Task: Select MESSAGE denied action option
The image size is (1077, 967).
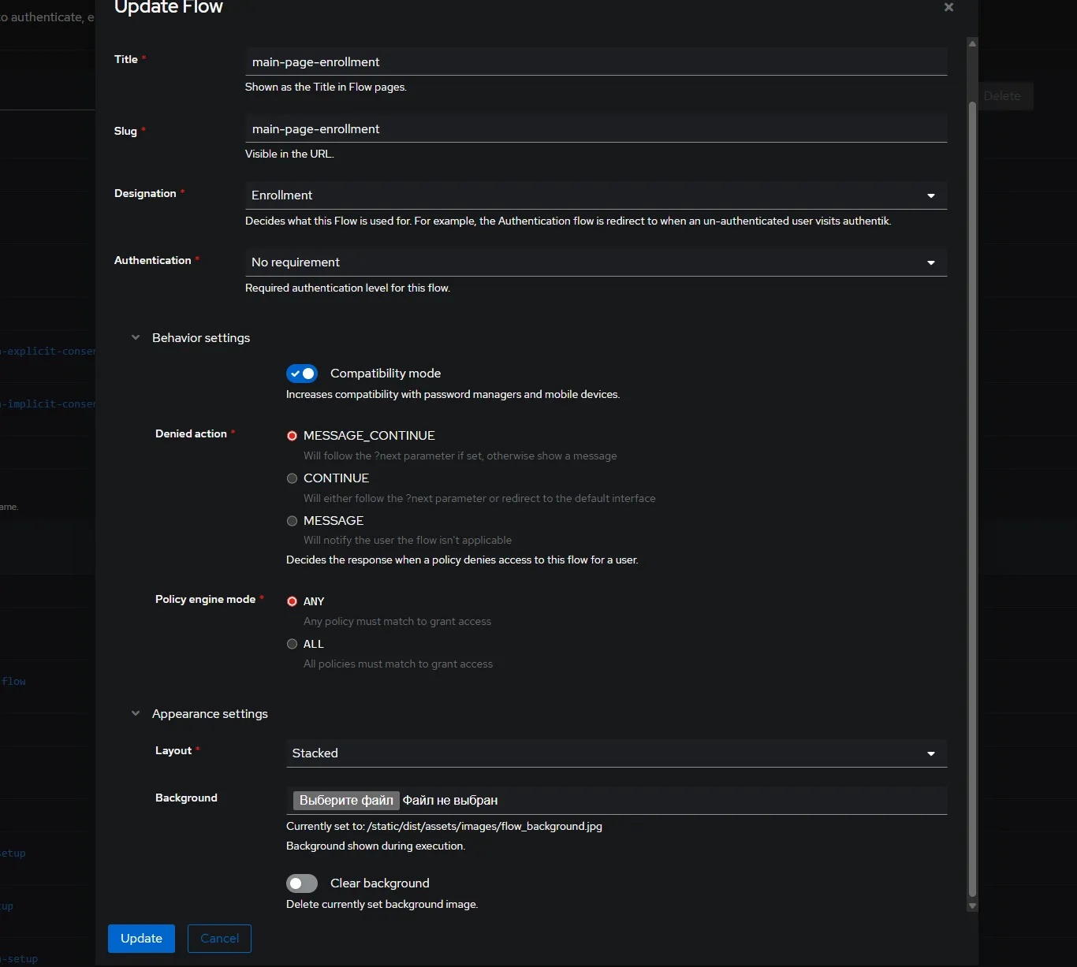Action: click(293, 521)
